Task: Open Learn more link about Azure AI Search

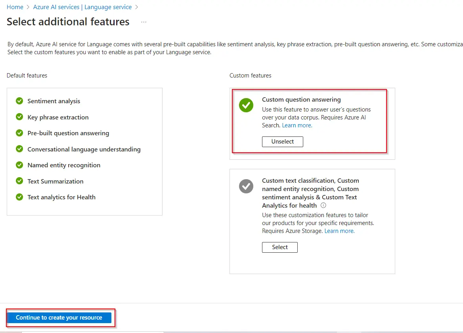Action: coord(297,125)
